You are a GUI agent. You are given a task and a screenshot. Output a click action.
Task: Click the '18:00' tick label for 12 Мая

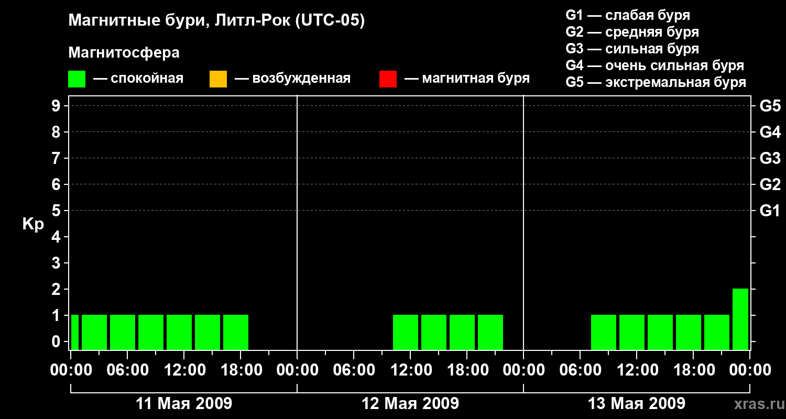467,370
